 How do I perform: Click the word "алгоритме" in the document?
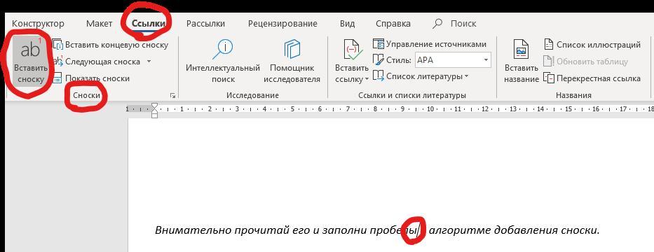[460, 230]
